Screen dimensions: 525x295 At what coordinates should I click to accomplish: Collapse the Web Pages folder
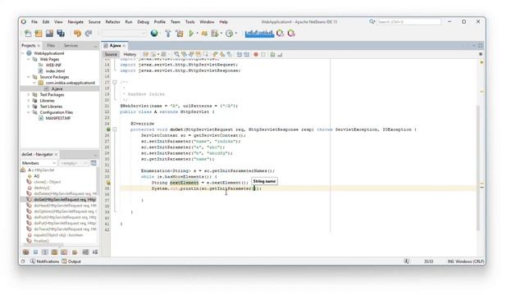pos(29,59)
